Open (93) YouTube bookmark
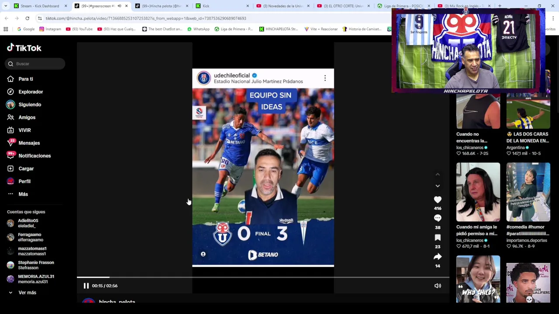 coord(79,29)
